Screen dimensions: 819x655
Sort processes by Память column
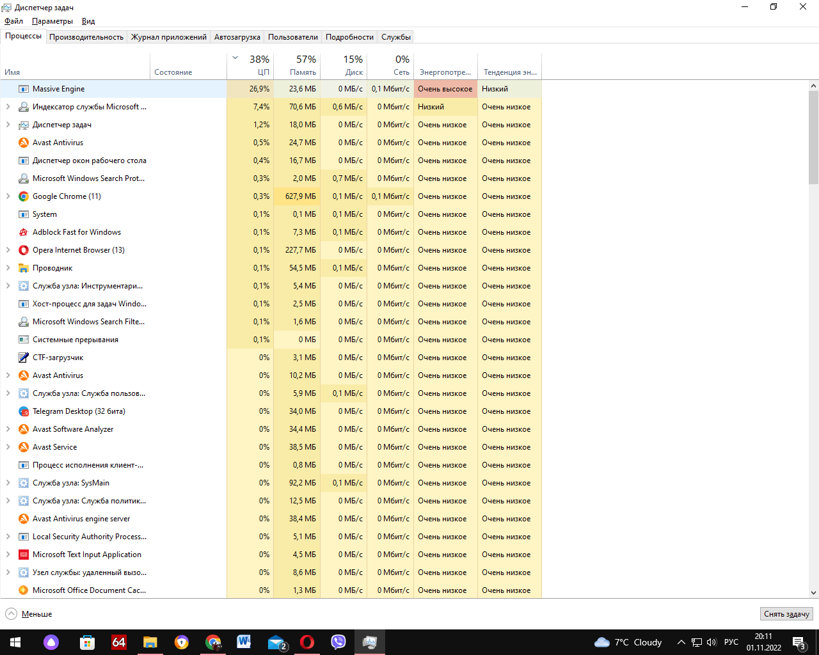coord(297,66)
